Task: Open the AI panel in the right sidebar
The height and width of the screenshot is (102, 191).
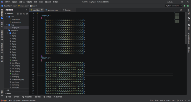Action: click(189, 19)
